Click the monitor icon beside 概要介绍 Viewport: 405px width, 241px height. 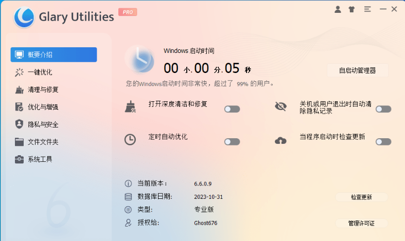(x=19, y=54)
